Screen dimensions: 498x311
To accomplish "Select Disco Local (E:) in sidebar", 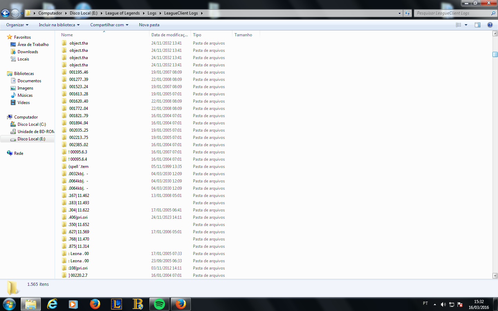I will (31, 139).
